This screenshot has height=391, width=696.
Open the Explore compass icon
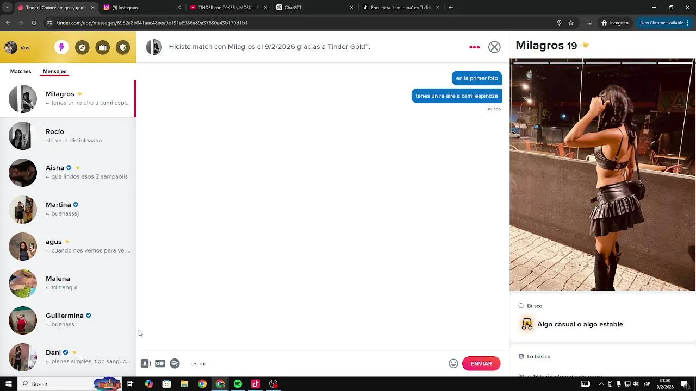(x=82, y=47)
